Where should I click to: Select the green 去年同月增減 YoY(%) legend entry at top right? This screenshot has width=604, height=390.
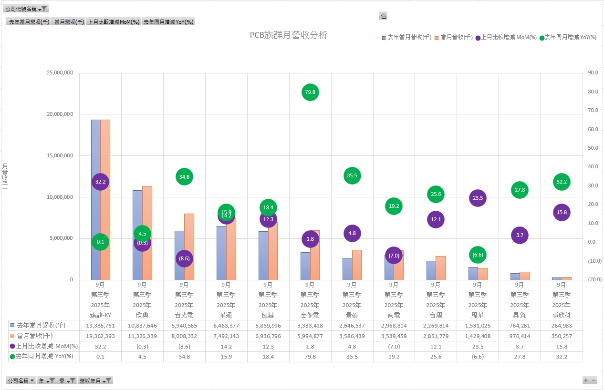[568, 37]
